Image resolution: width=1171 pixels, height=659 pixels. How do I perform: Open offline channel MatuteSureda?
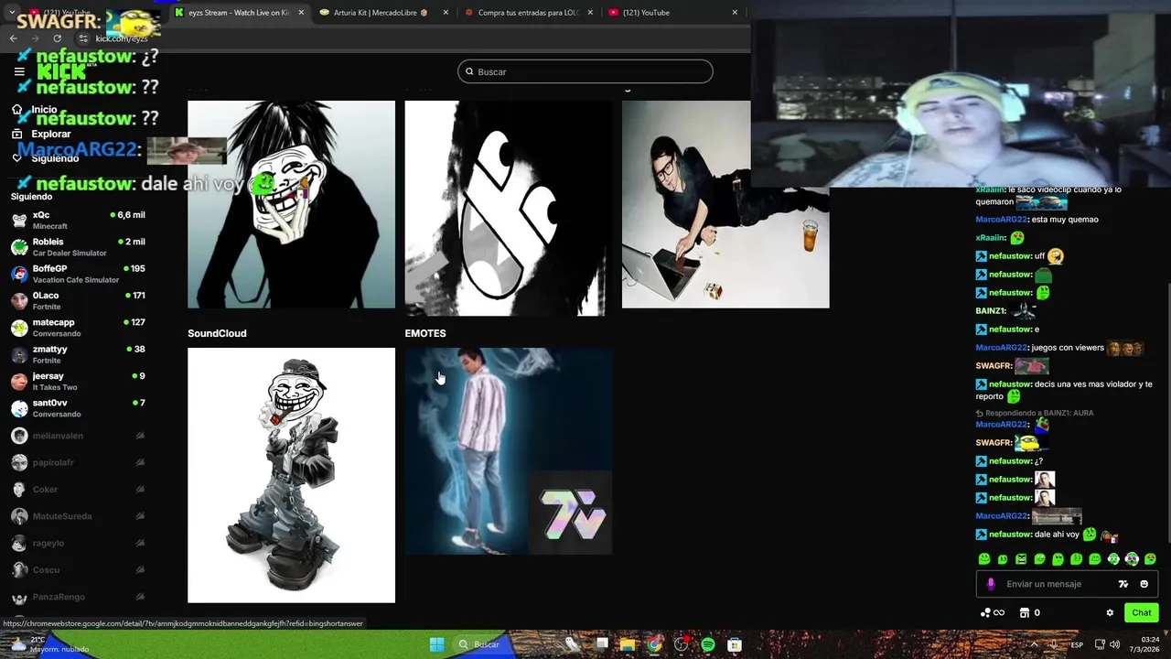78,516
